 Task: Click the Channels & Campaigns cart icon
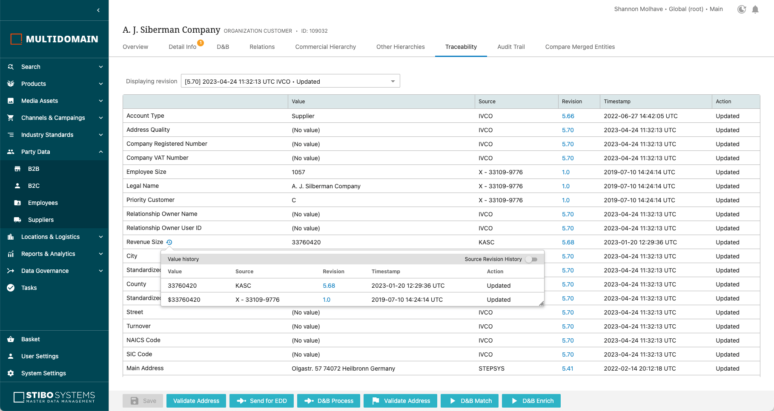(11, 118)
